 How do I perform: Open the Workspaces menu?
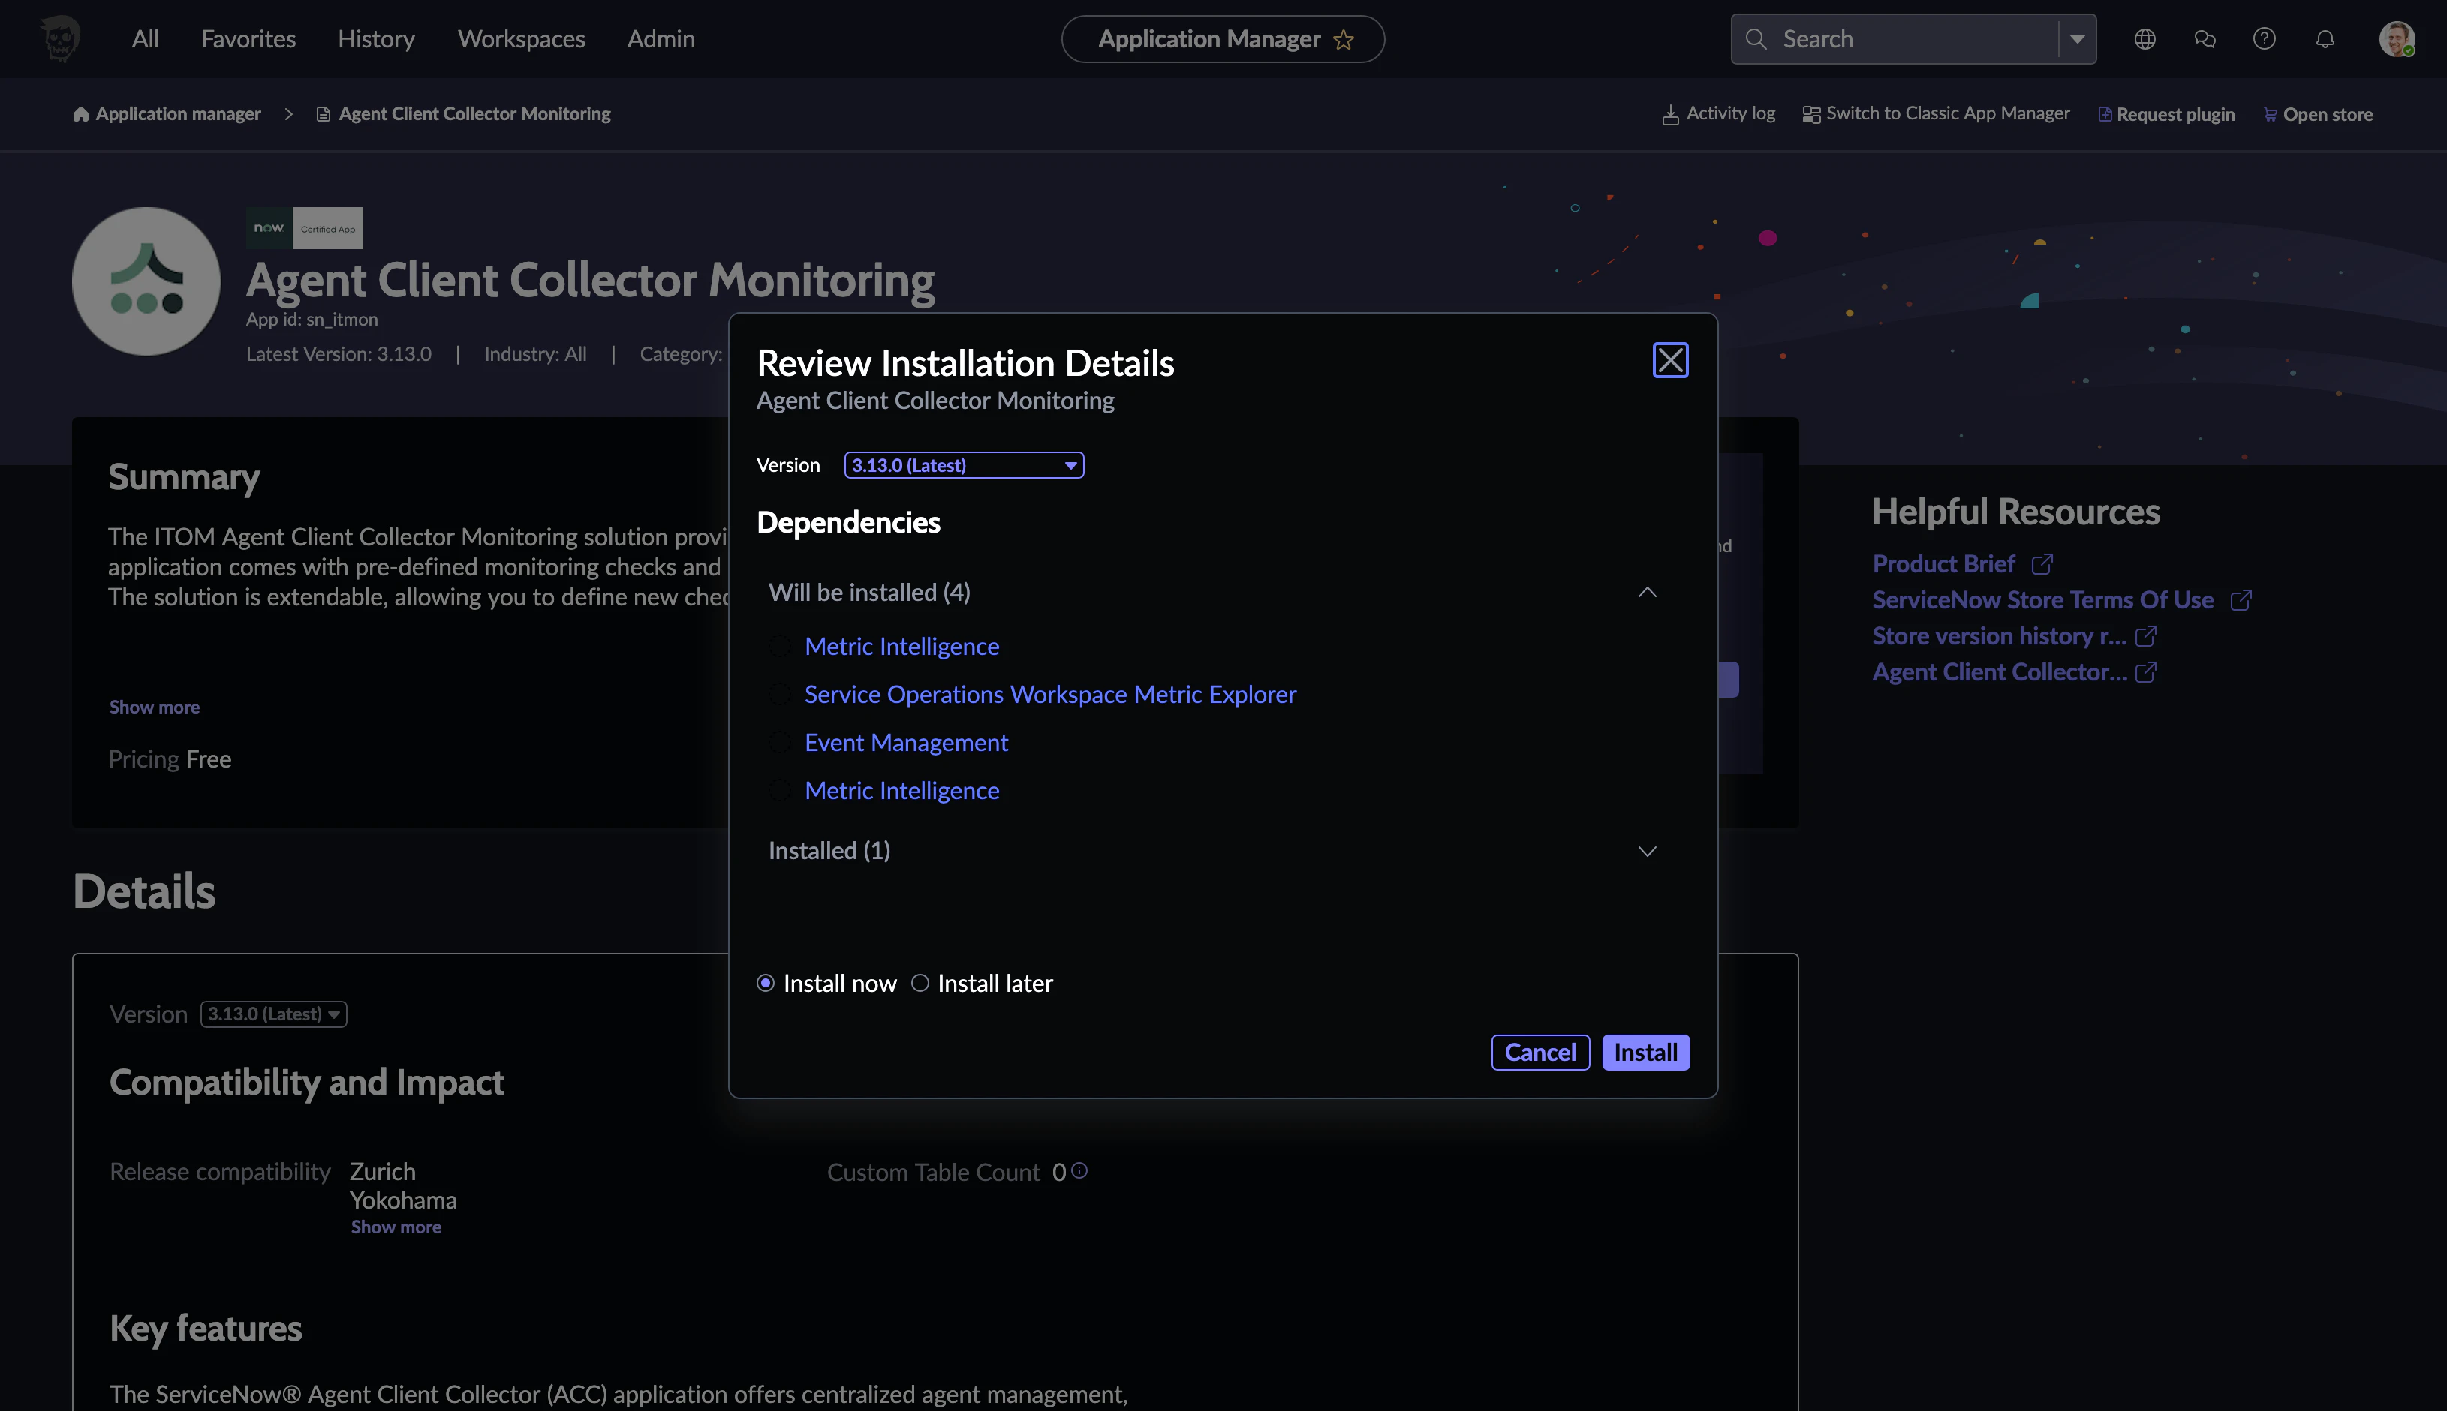pyautogui.click(x=522, y=39)
